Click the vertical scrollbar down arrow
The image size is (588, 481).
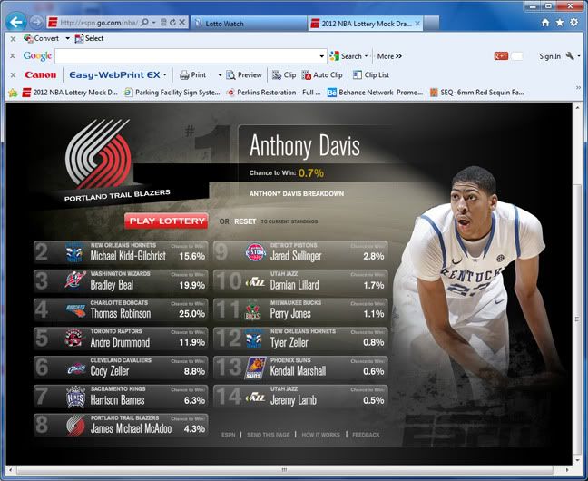577,460
